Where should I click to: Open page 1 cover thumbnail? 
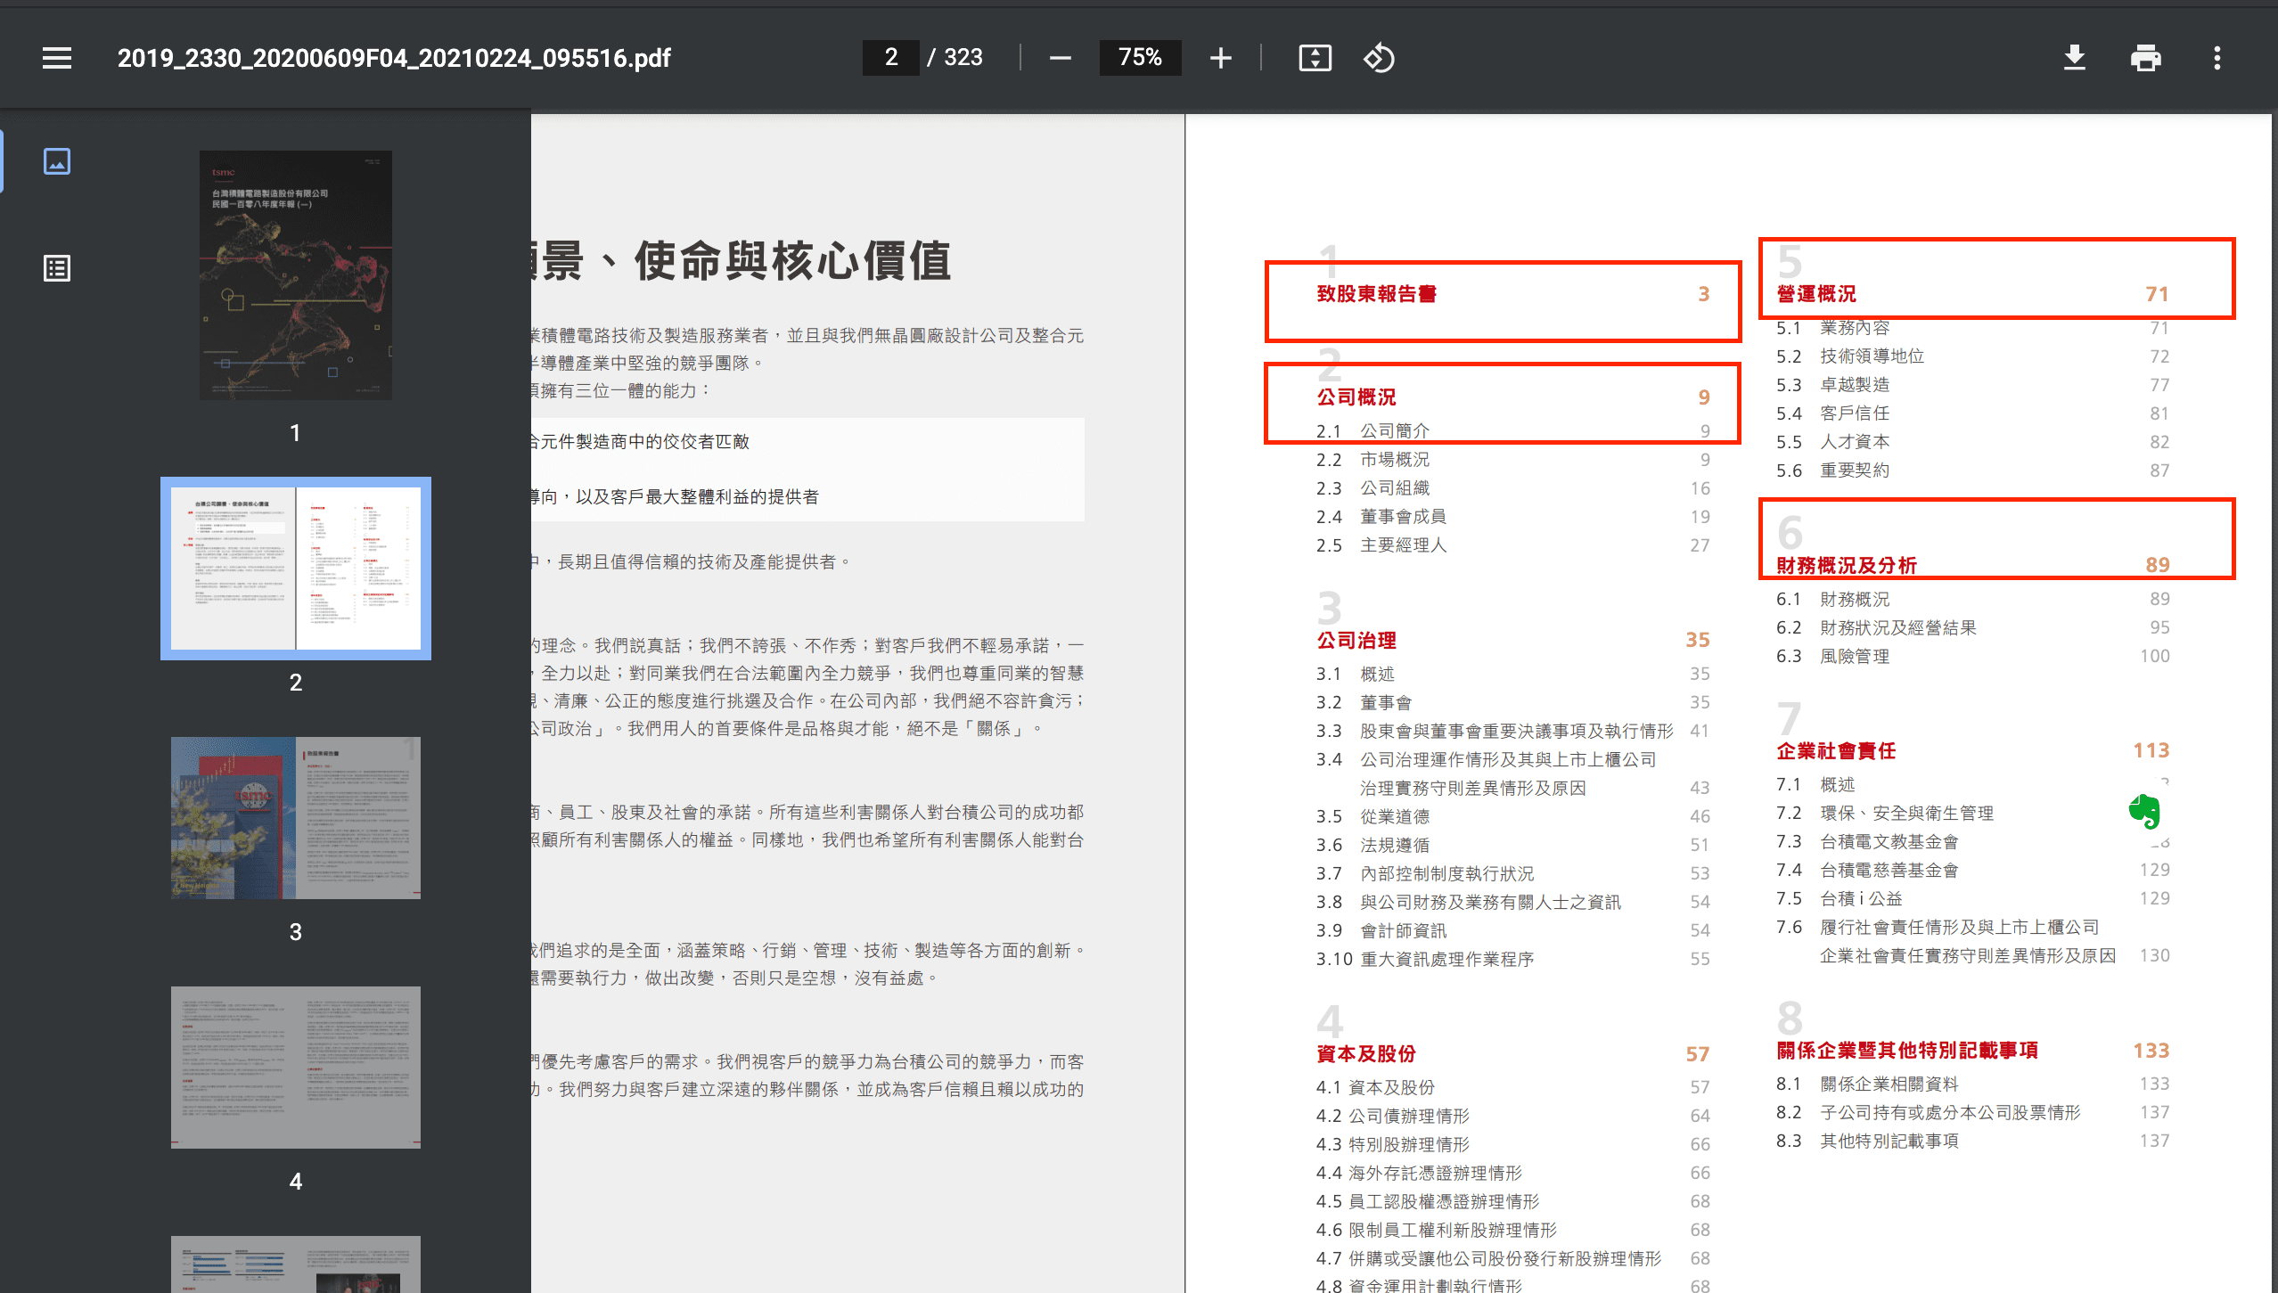click(295, 274)
